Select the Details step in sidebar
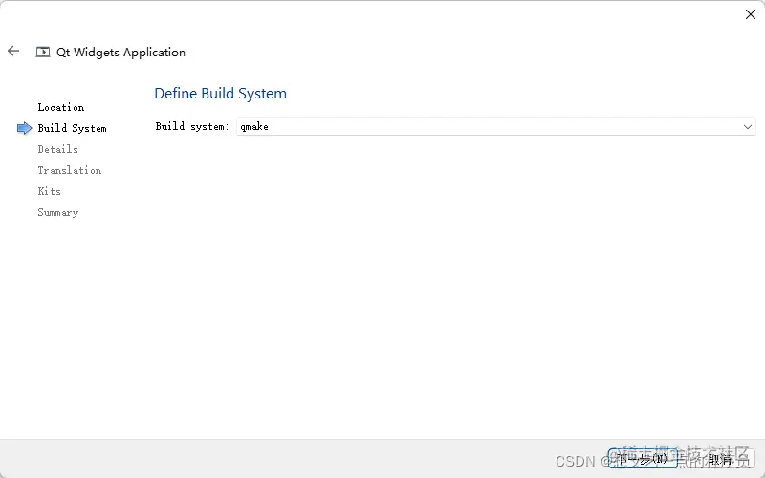The width and height of the screenshot is (765, 478). point(58,149)
